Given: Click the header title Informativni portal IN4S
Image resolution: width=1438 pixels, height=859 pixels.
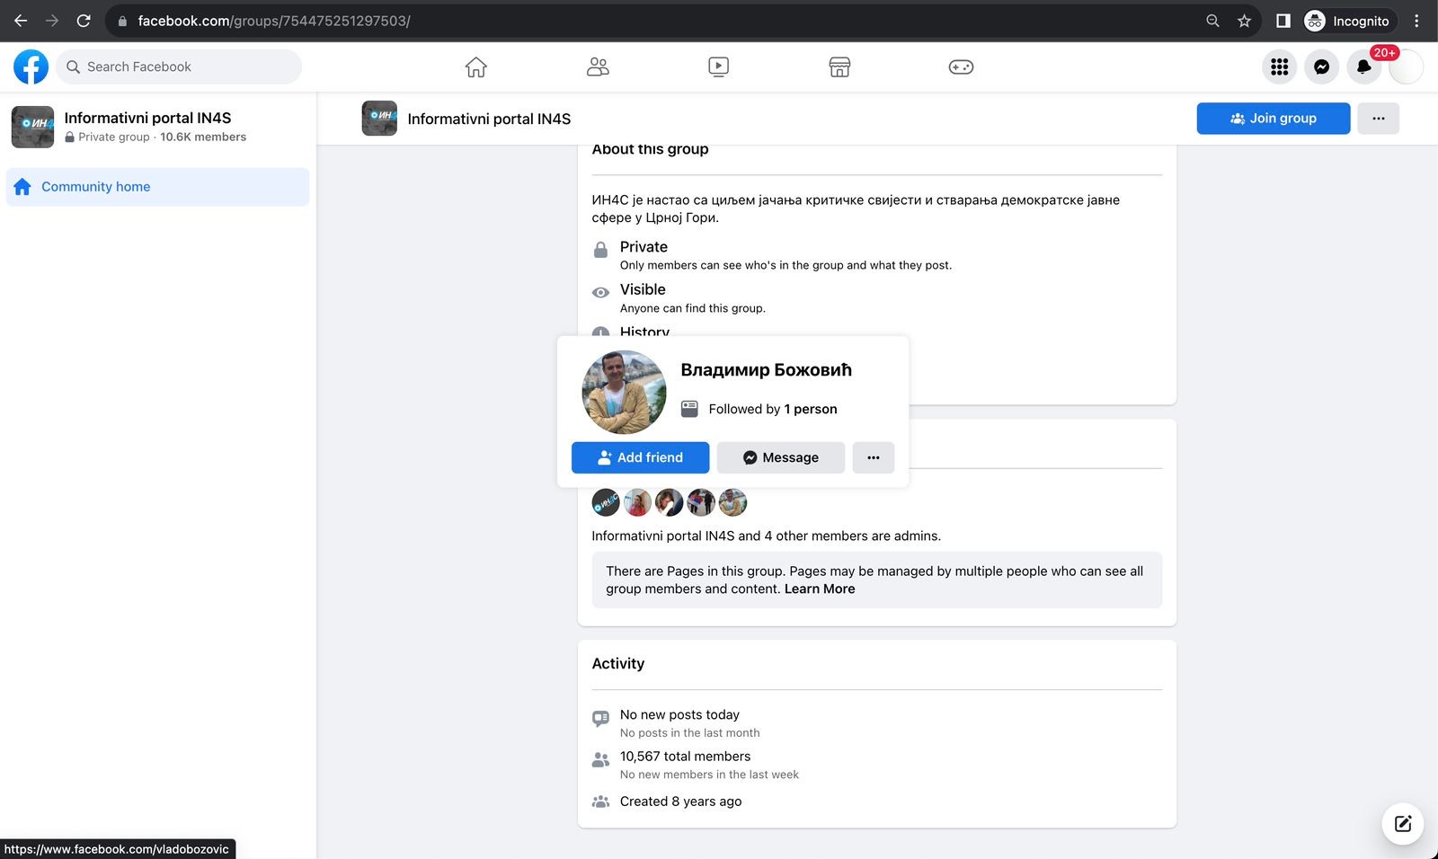Looking at the screenshot, I should pos(489,119).
